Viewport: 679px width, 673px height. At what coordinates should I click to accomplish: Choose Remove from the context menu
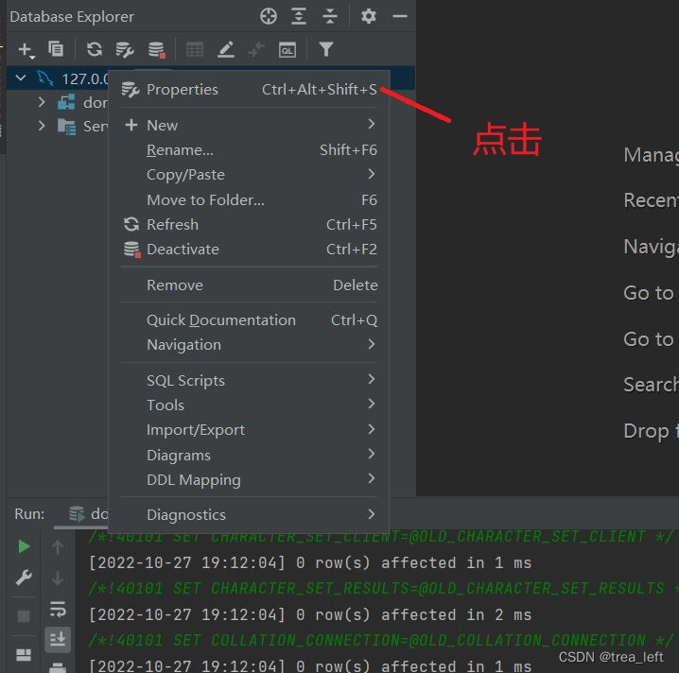(x=249, y=285)
